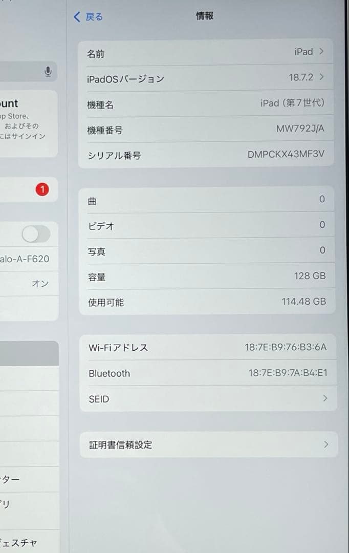Open the sidebar row showing オン
Image resolution: width=349 pixels, height=553 pixels.
tap(29, 284)
